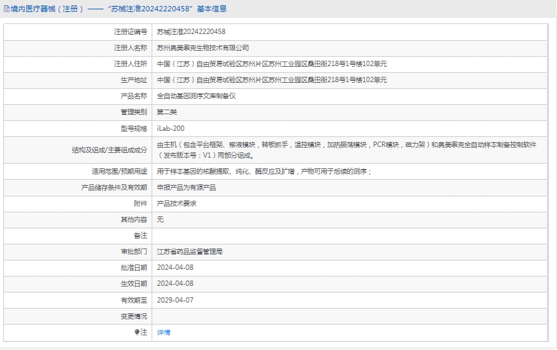Click the model specification iLab-200
The image size is (557, 350).
tap(170, 128)
